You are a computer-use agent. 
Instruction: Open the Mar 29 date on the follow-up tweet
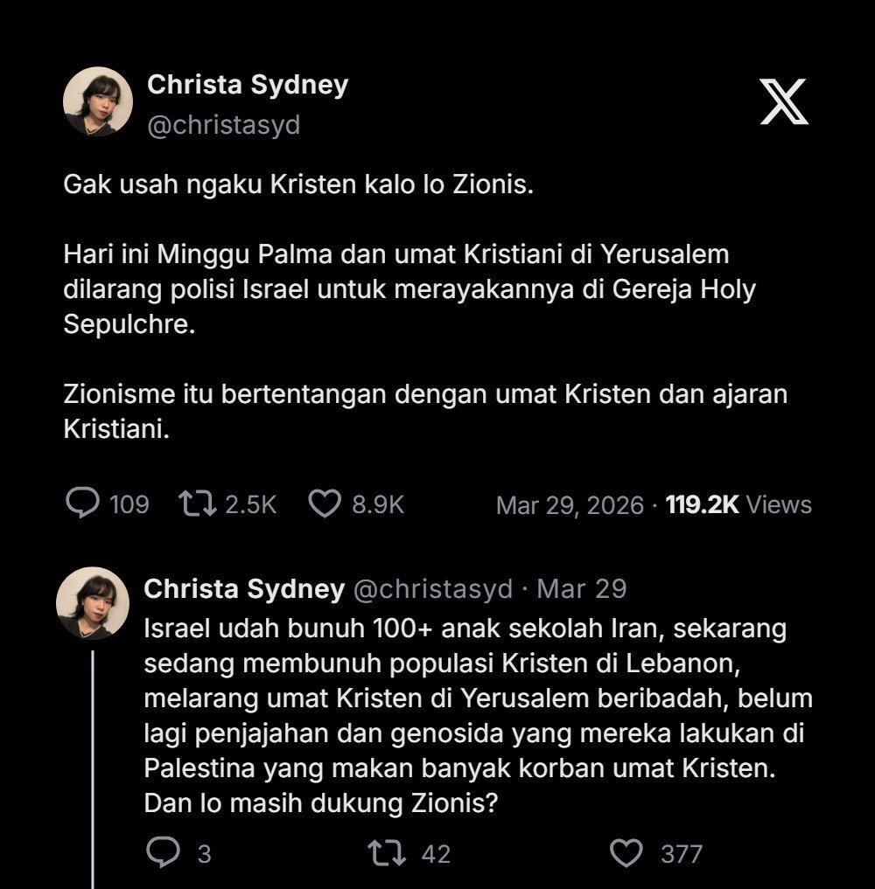coord(582,589)
